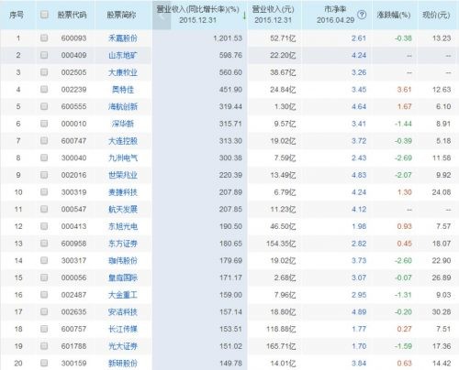The width and height of the screenshot is (459, 370).
Task: Check the box for stock 000409
Action: [44, 55]
